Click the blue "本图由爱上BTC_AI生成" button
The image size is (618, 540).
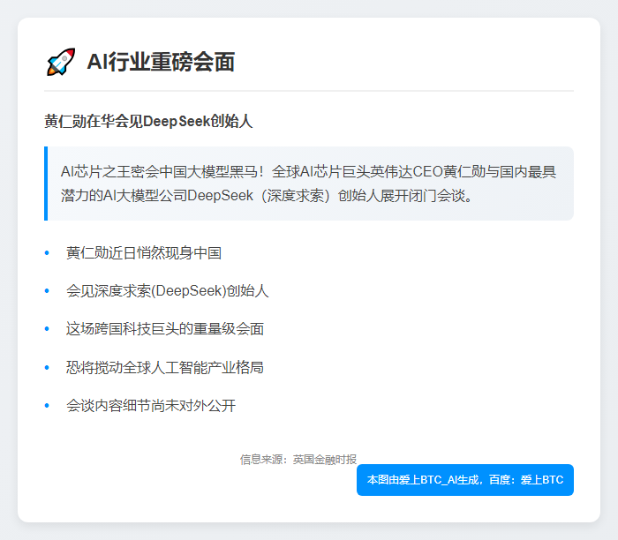465,480
